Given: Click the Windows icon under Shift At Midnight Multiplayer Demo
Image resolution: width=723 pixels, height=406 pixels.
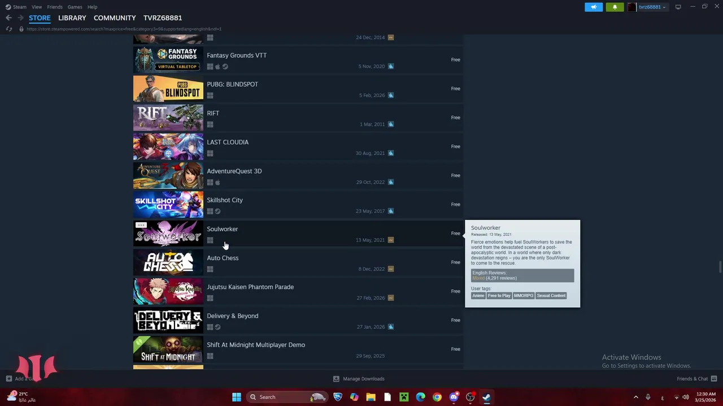Looking at the screenshot, I should 210,356.
